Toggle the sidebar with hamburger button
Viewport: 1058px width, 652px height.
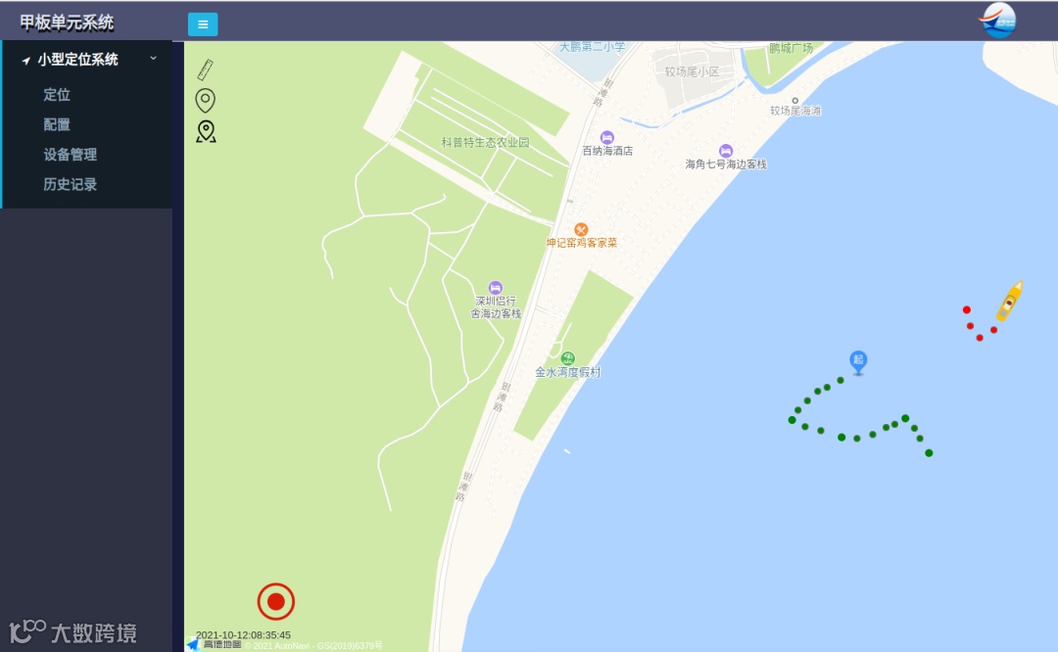(x=203, y=24)
